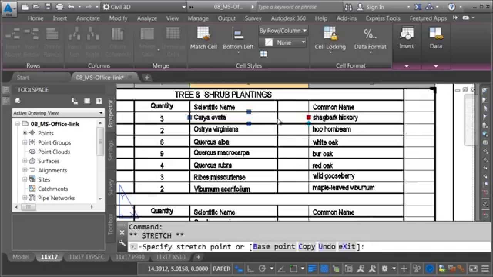
Task: Open the Help question mark icon
Action: click(452, 7)
